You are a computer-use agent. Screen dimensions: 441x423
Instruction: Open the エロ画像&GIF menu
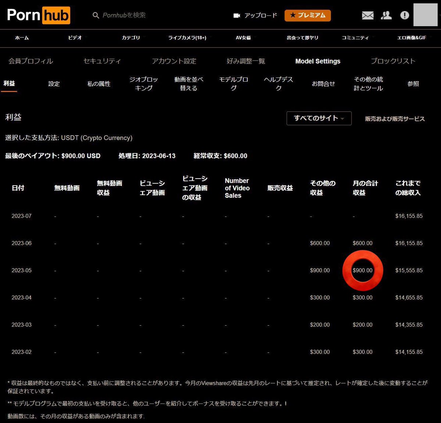point(412,38)
